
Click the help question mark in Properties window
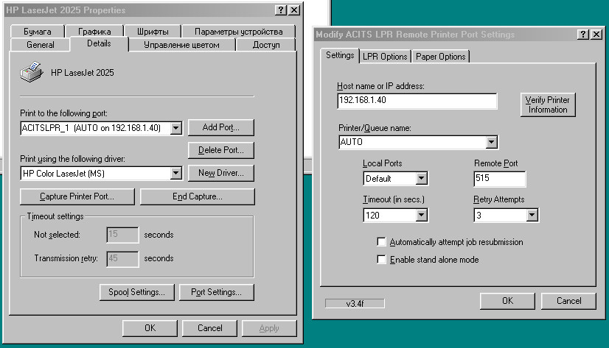[x=281, y=10]
